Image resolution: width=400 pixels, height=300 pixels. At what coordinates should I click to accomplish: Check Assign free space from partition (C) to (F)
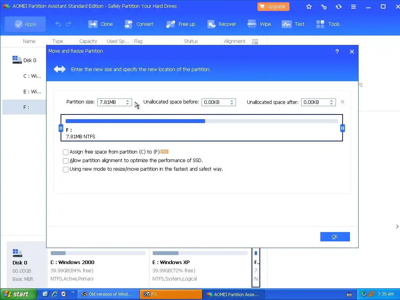coord(66,152)
